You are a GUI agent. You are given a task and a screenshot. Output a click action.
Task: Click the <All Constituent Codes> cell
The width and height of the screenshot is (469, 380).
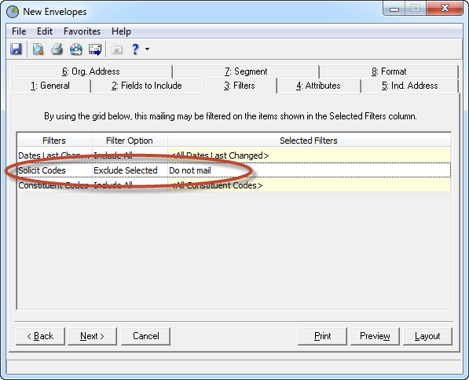[309, 185]
